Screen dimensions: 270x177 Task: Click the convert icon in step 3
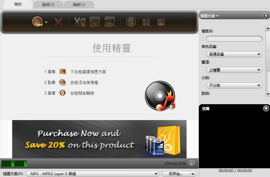coord(63,93)
